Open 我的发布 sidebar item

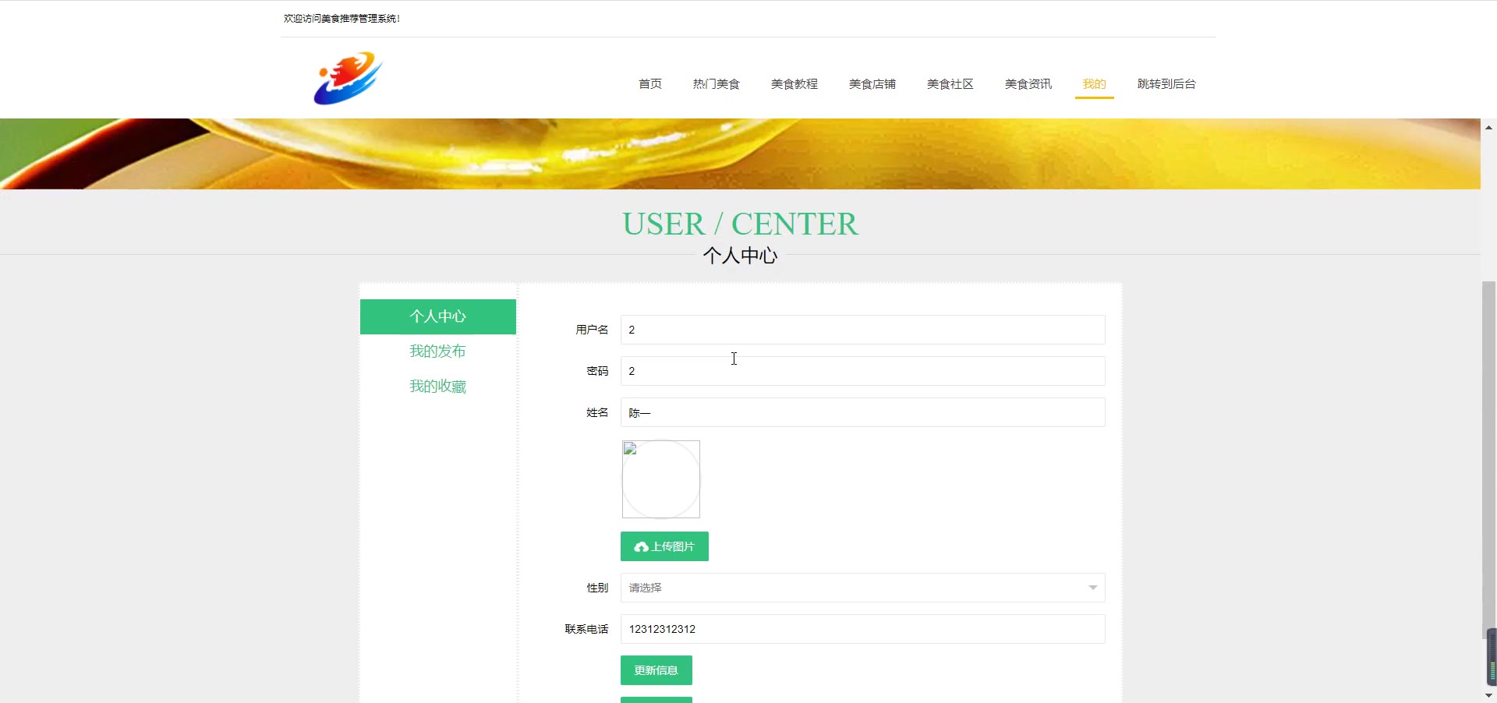pyautogui.click(x=438, y=351)
